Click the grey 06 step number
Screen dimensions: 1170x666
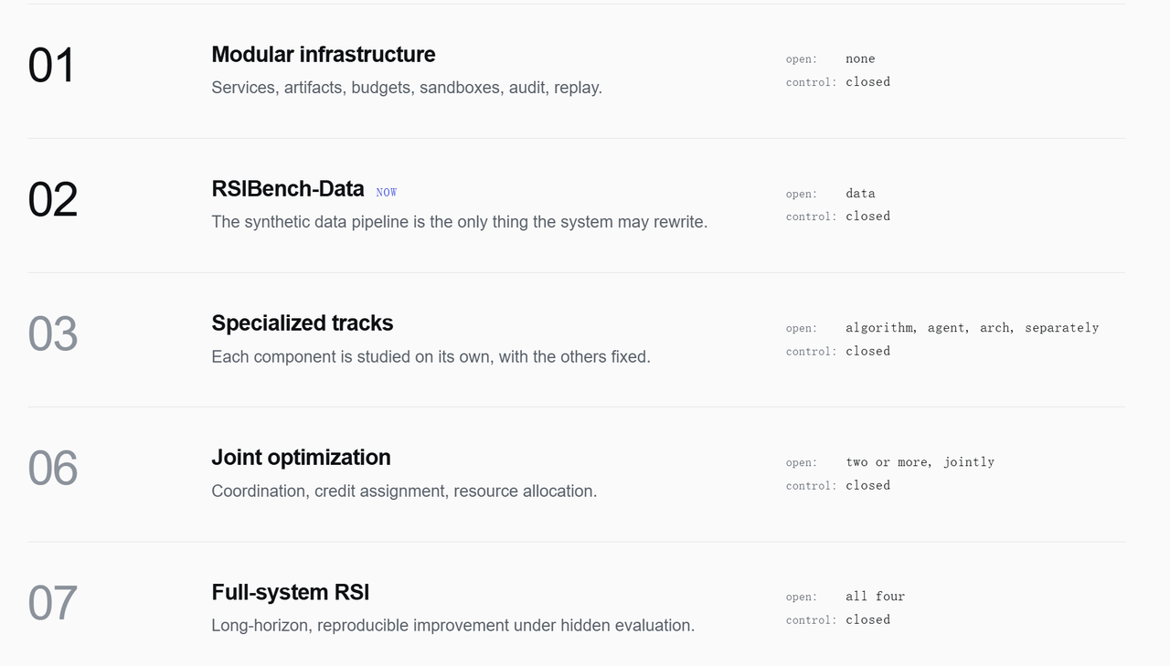point(52,469)
